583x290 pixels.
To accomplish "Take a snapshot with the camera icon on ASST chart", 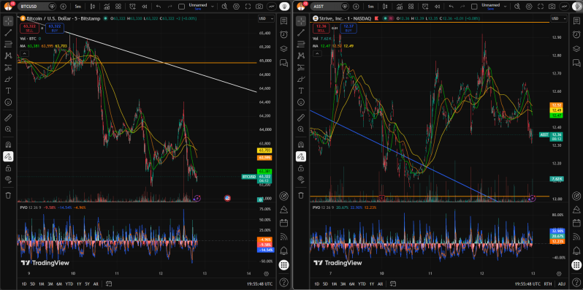I will point(552,7).
